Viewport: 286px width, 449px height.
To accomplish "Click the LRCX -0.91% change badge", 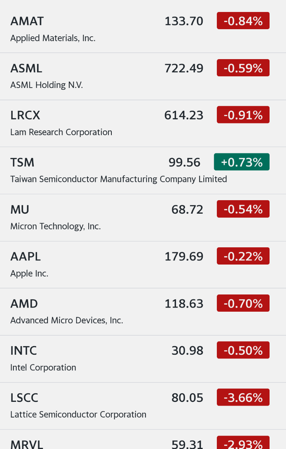I will click(243, 115).
